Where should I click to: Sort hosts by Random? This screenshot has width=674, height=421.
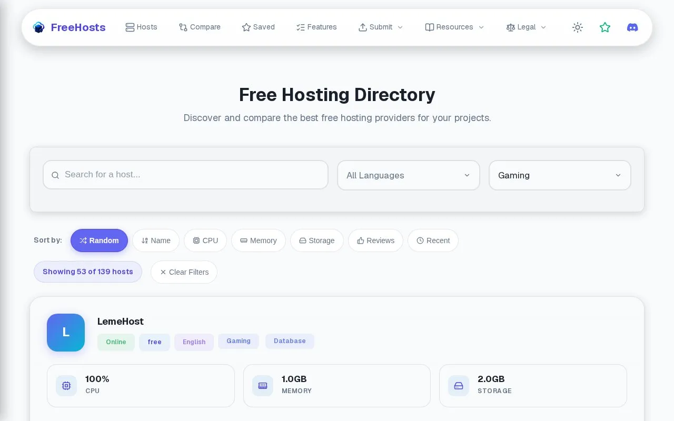[x=99, y=240]
